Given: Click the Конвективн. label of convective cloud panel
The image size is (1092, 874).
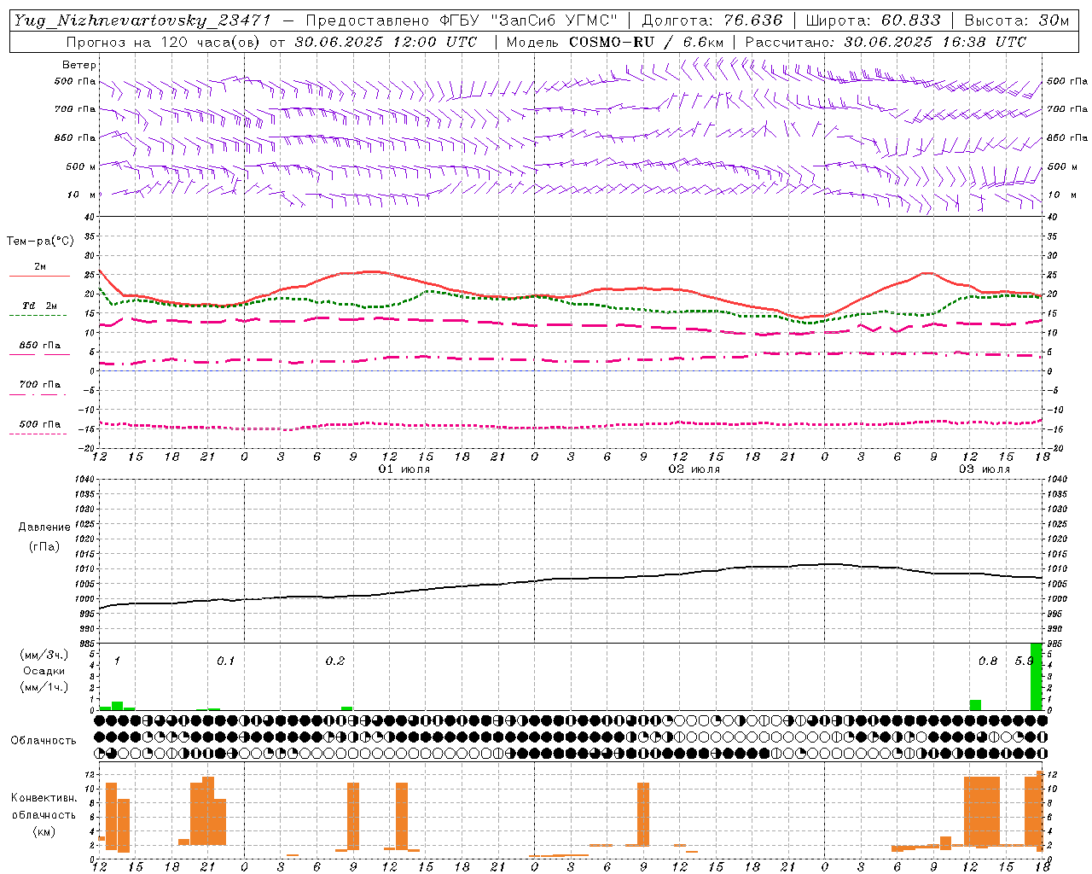Looking at the screenshot, I should pyautogui.click(x=44, y=798).
